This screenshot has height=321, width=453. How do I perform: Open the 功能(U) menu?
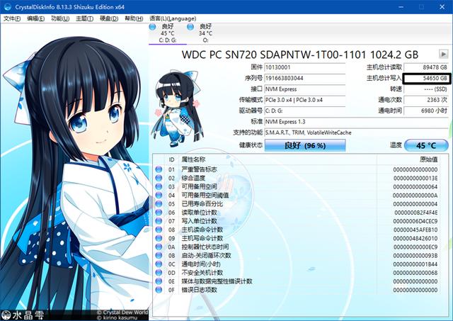coord(60,19)
